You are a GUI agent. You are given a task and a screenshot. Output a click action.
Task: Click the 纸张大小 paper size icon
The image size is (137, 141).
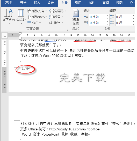pyautogui.click(x=29, y=17)
